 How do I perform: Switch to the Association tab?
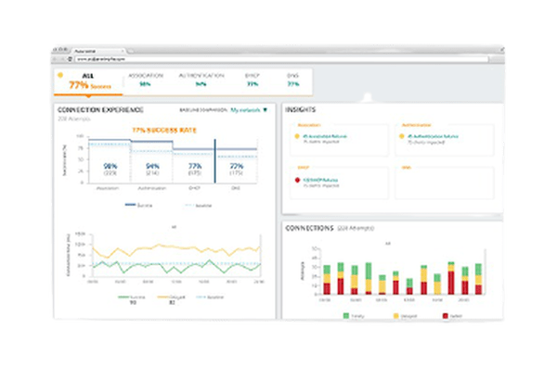coord(146,80)
